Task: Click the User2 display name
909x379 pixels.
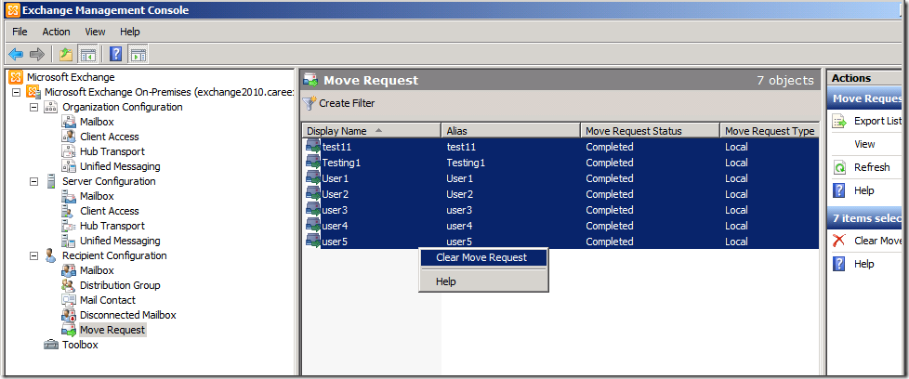Action: [336, 194]
